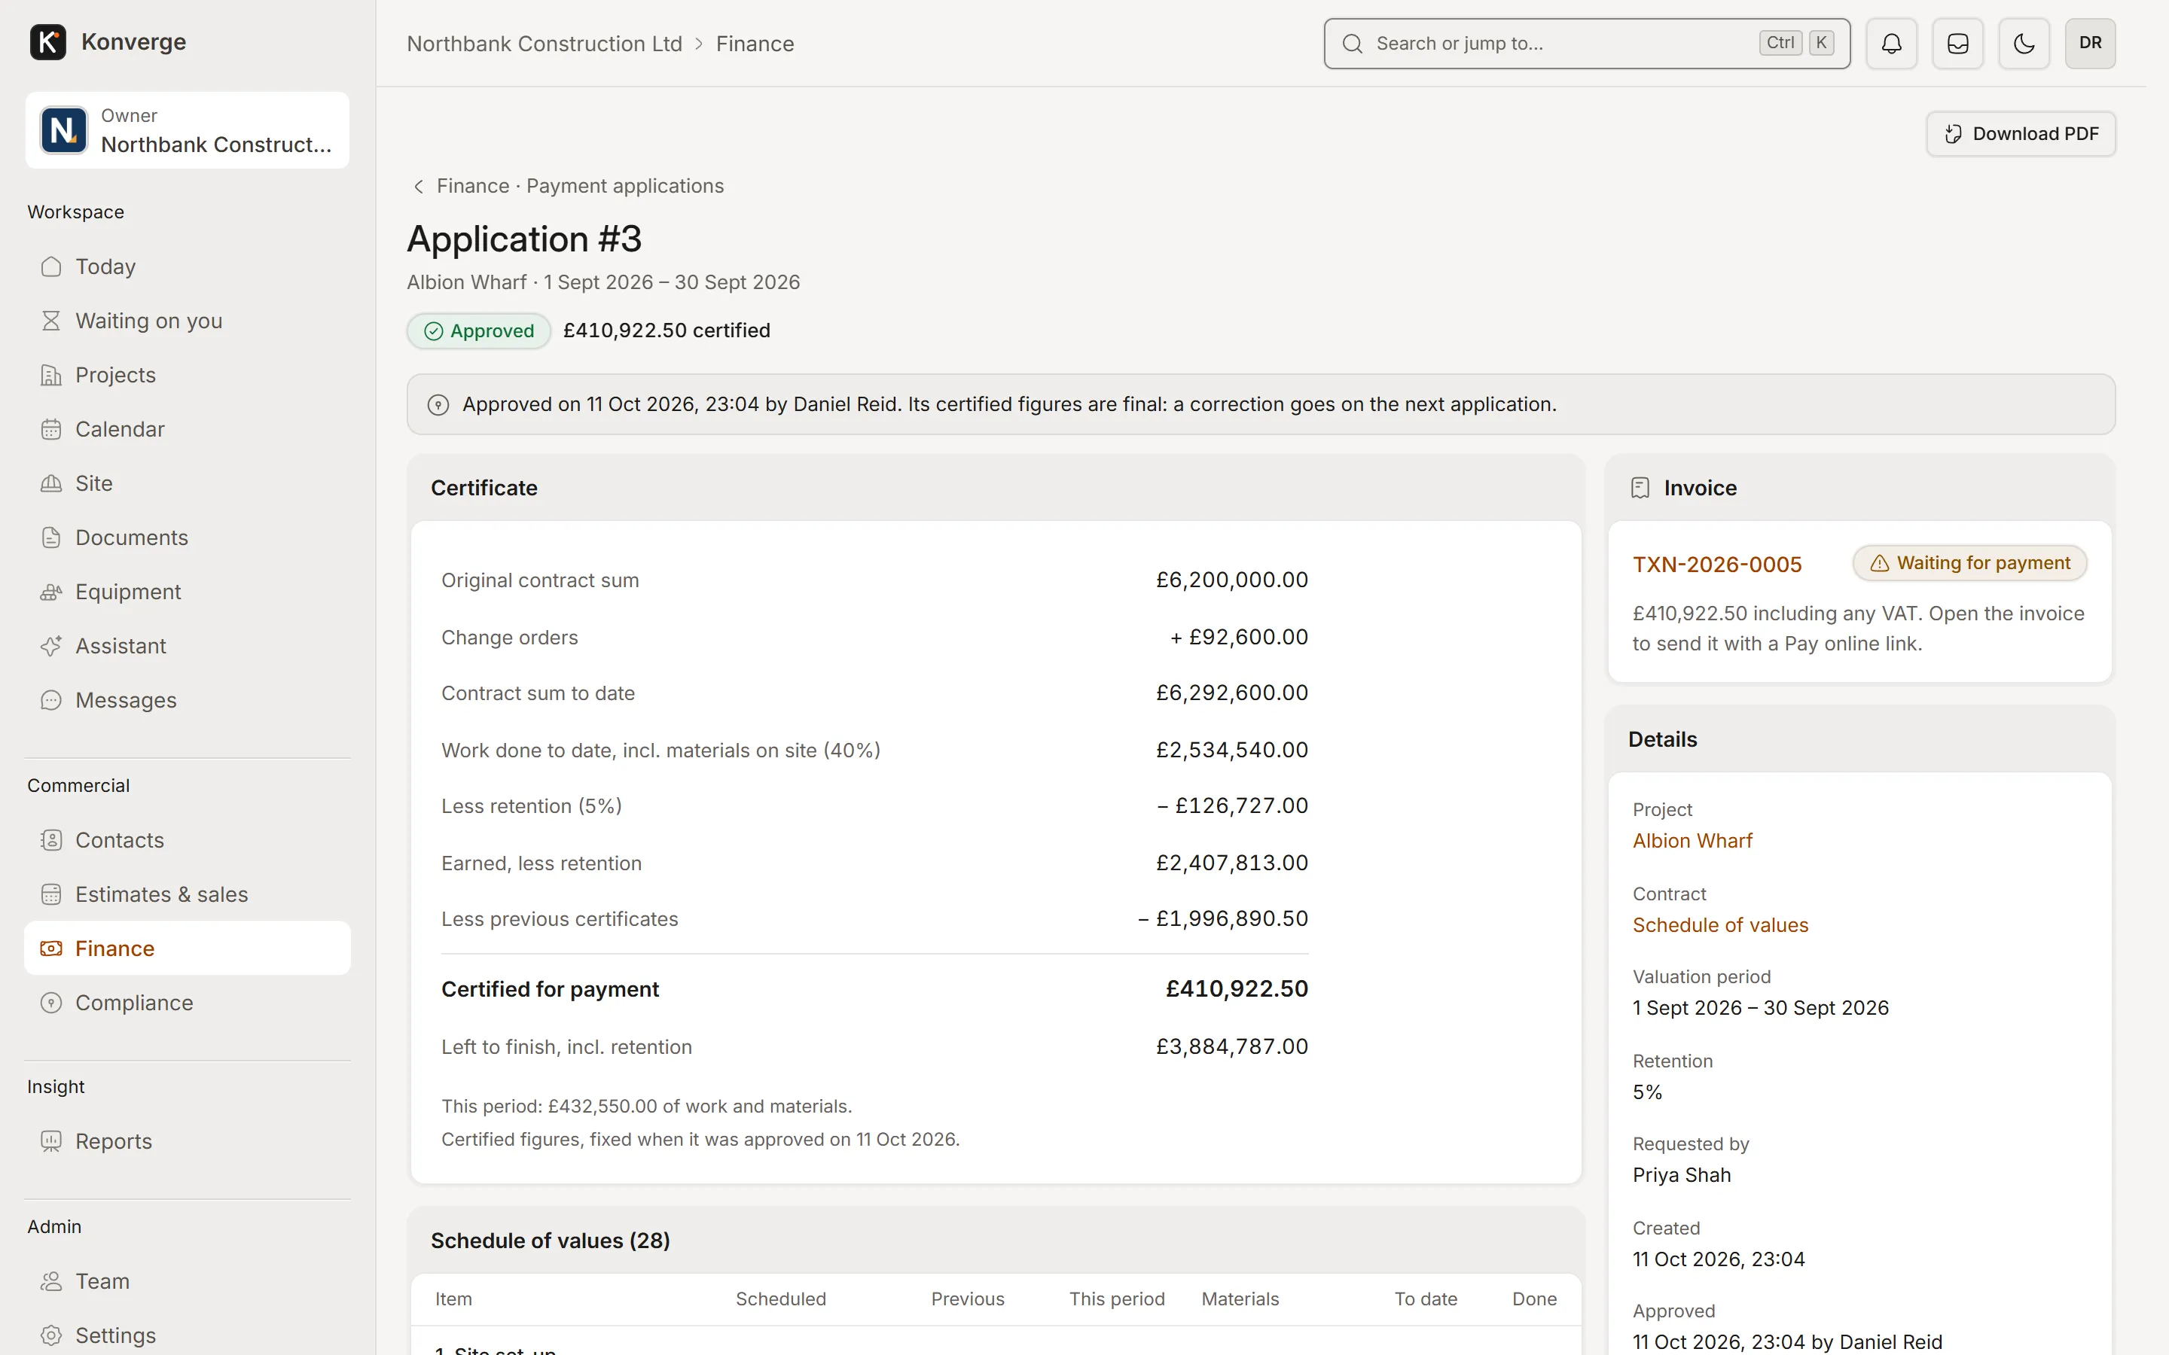2169x1355 pixels.
Task: Open Projects in sidebar
Action: (x=188, y=375)
